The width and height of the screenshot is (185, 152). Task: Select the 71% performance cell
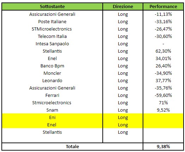pyautogui.click(x=163, y=103)
